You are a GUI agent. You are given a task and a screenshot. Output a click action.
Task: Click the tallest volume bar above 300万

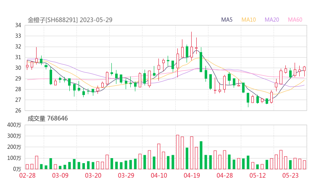[177, 152]
